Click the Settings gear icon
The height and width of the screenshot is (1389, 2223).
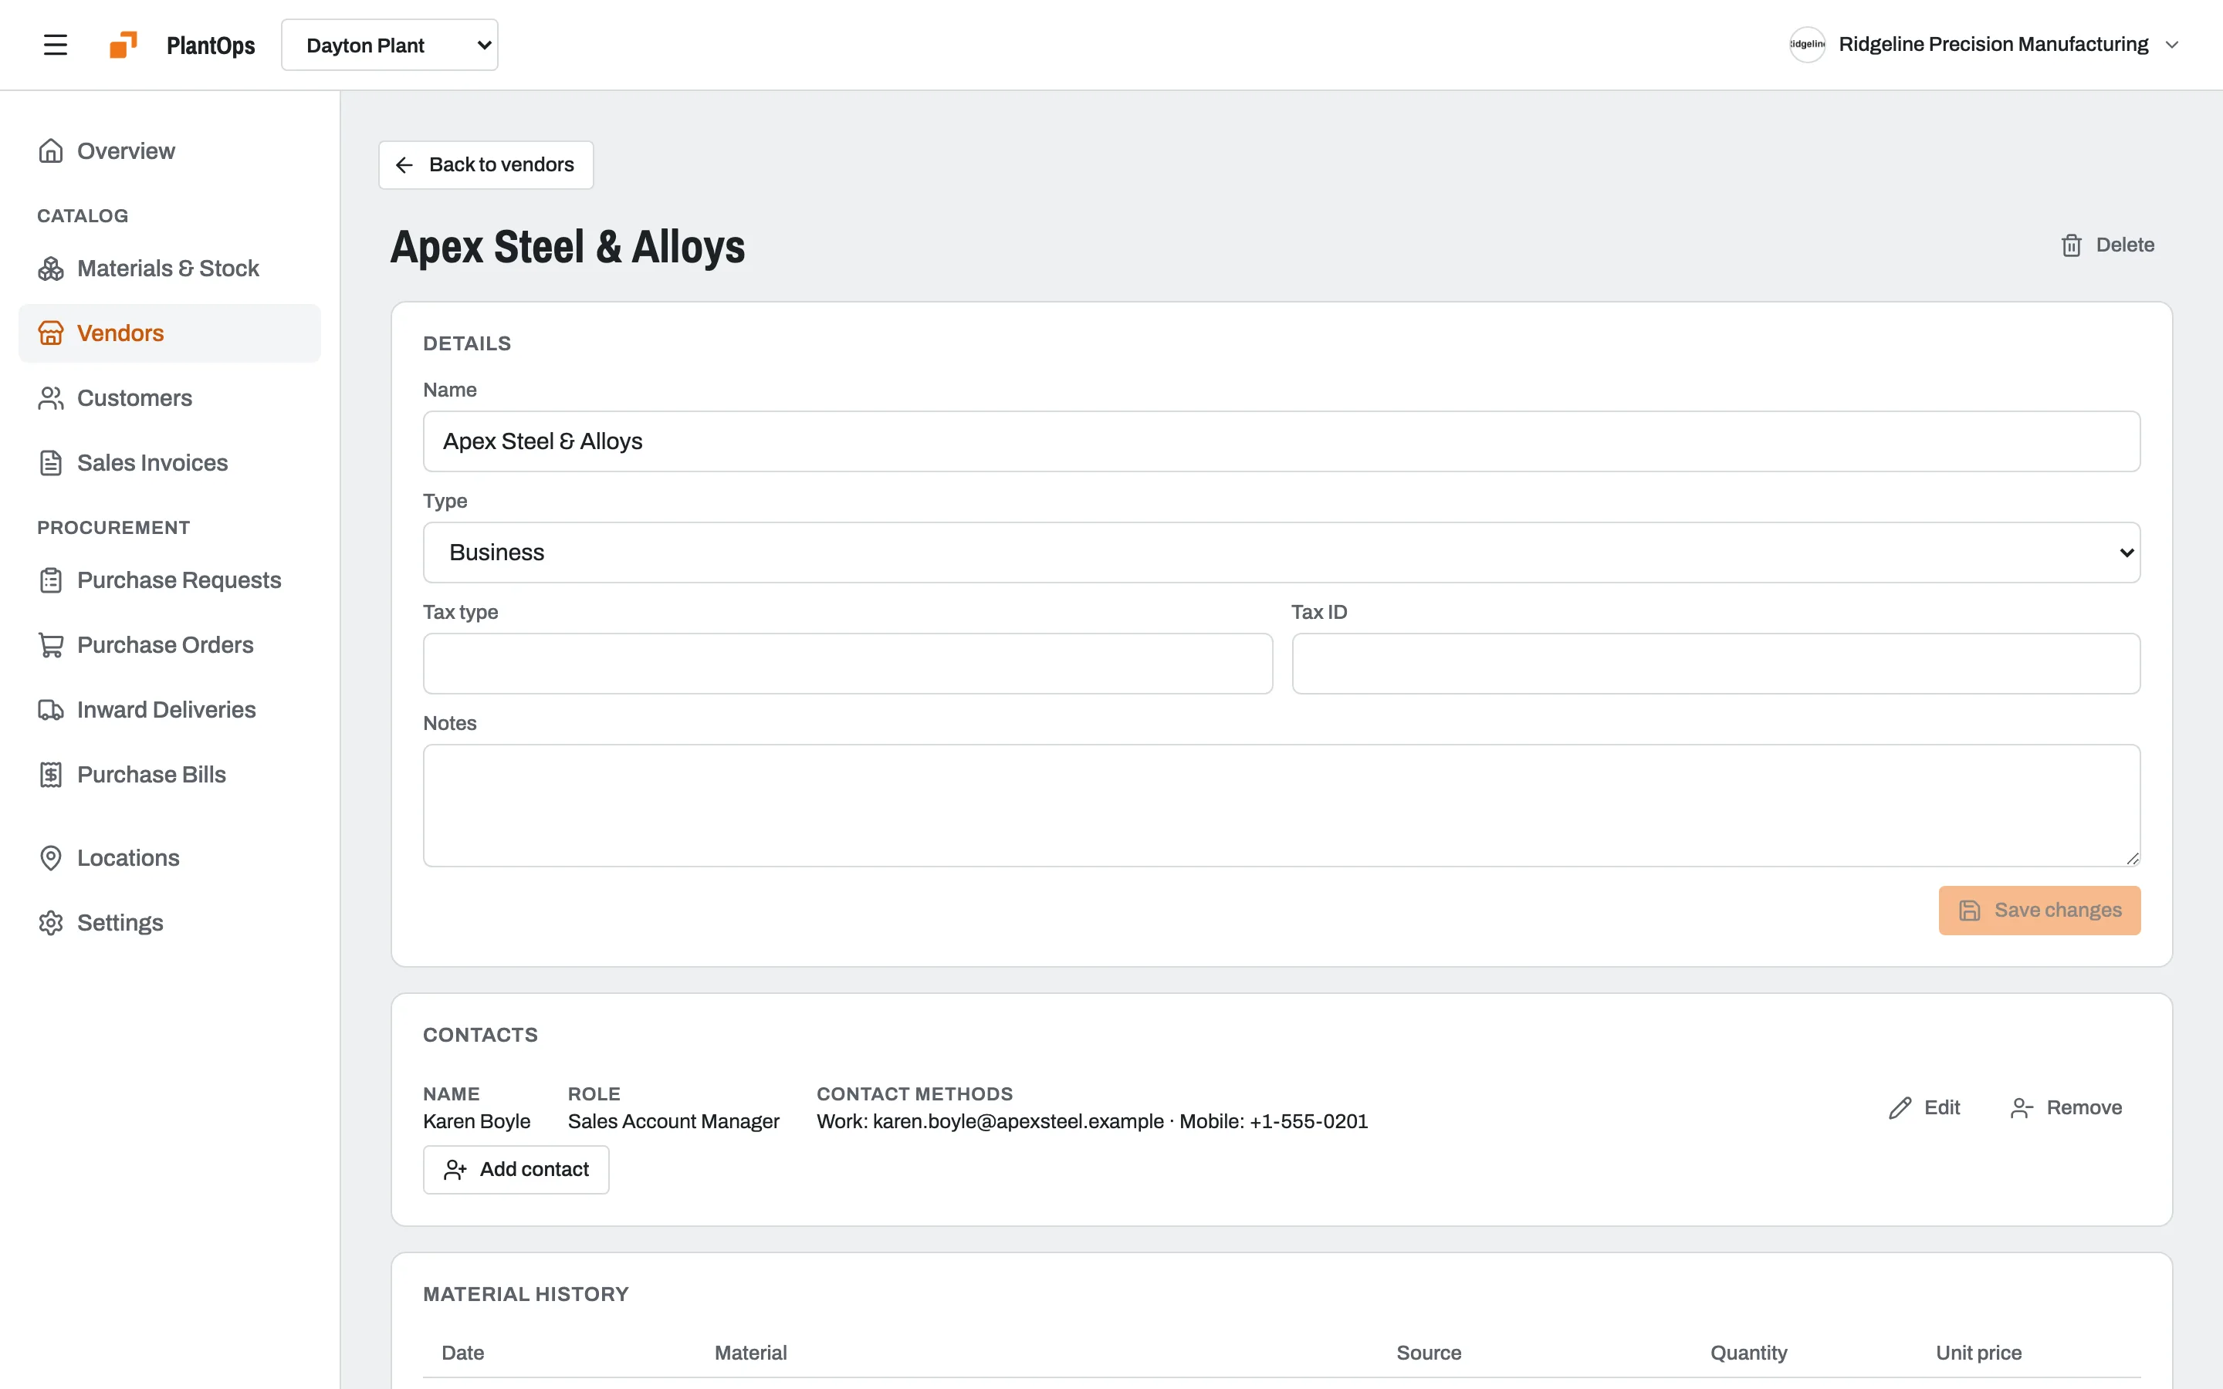50,922
